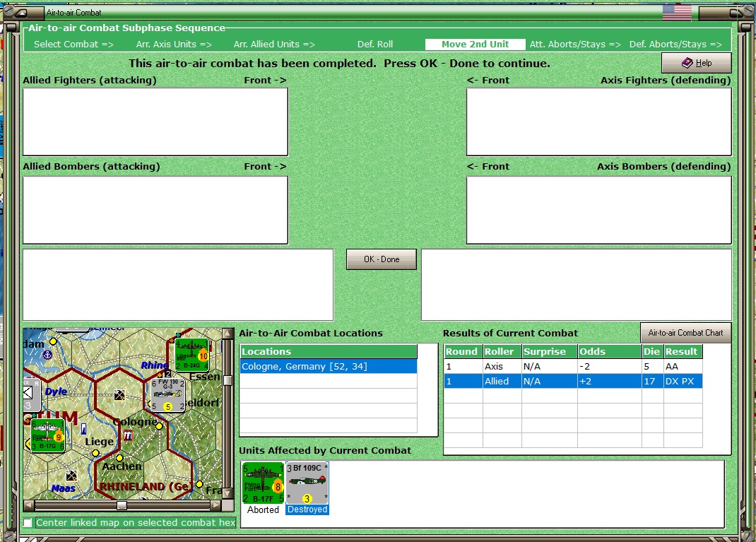Select the Axis roller result row

[x=573, y=367]
